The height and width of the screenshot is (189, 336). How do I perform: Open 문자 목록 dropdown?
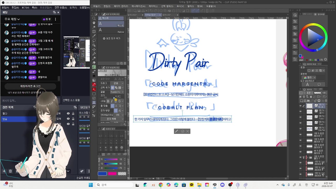(x=112, y=119)
